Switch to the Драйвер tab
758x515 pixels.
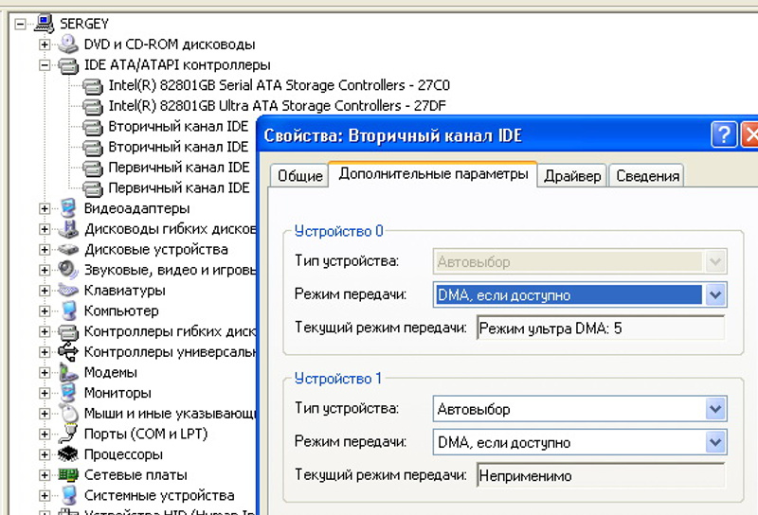tap(571, 176)
